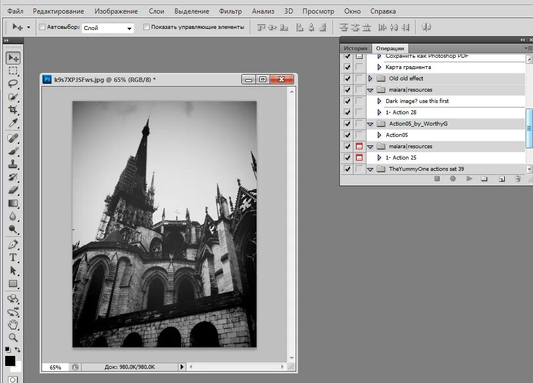The height and width of the screenshot is (383, 533).
Task: Create new action set folder icon
Action: pyautogui.click(x=484, y=179)
